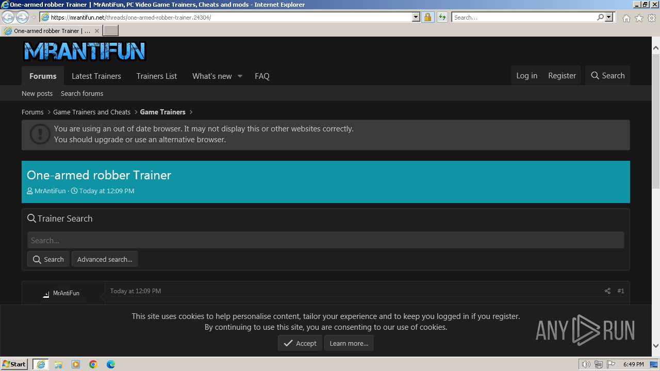660x371 pixels.
Task: Open the media player taskbar icon
Action: click(x=76, y=364)
